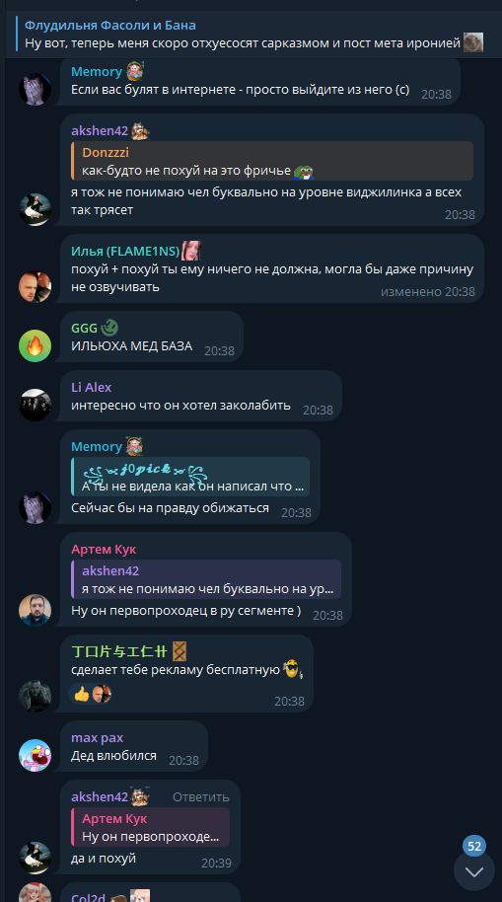Click the max pax sender name
Screen dimensions: 502x902
click(98, 737)
